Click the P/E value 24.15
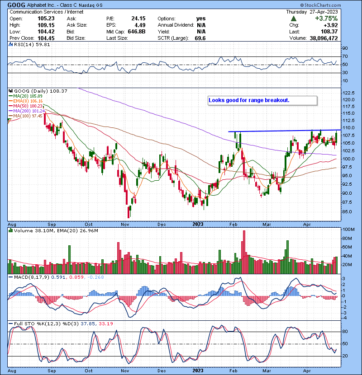The image size is (362, 375). pyautogui.click(x=138, y=19)
